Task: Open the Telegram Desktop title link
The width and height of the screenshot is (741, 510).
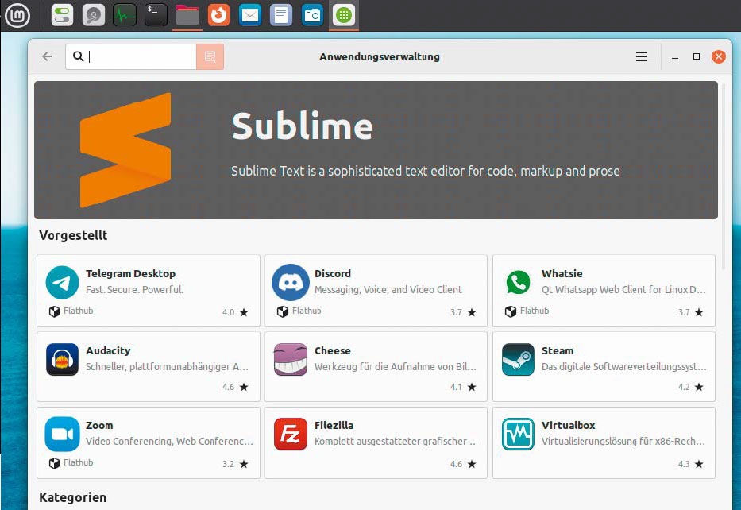Action: click(x=130, y=274)
